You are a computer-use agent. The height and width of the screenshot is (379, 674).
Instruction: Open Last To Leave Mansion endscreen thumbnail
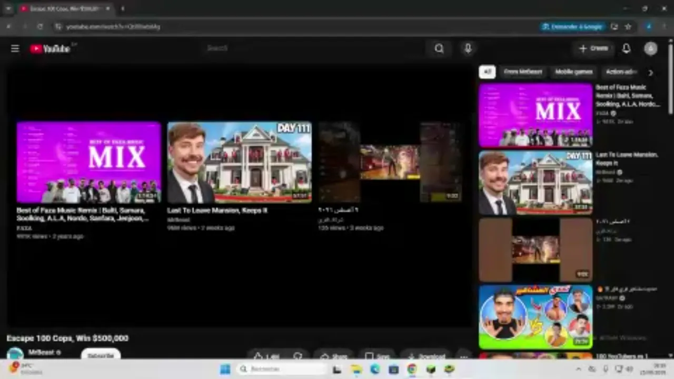[x=240, y=162]
